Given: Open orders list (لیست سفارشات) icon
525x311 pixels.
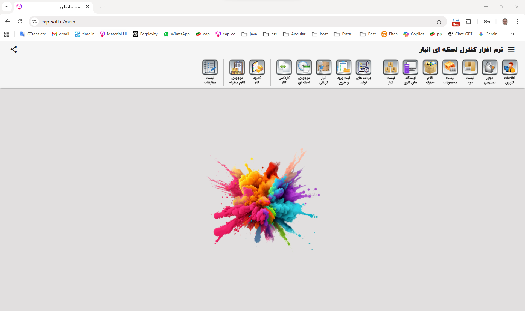Looking at the screenshot, I should 210,67.
